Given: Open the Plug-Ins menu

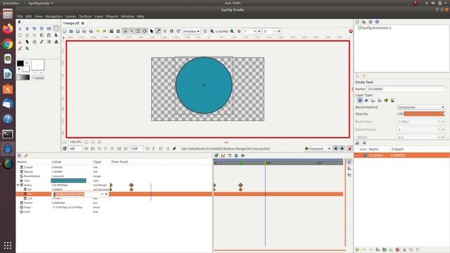Looking at the screenshot, I should tap(112, 16).
